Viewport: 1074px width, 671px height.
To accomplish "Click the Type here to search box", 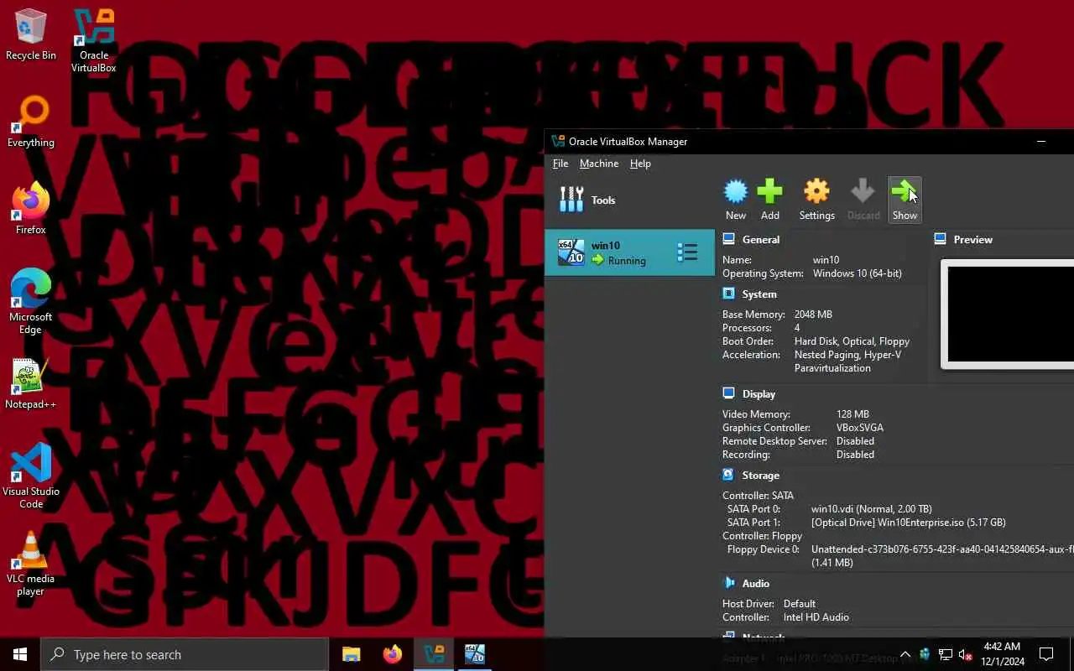I will (x=185, y=654).
